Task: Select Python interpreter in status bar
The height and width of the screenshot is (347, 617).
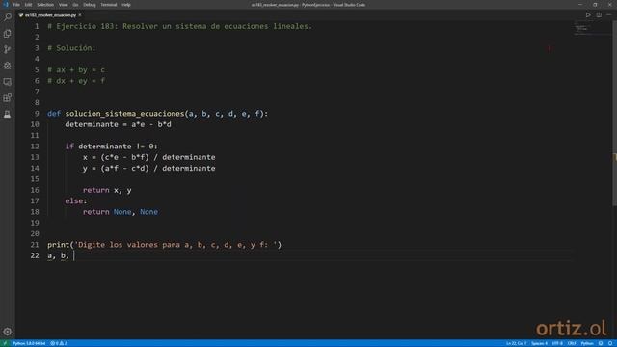Action: point(29,343)
